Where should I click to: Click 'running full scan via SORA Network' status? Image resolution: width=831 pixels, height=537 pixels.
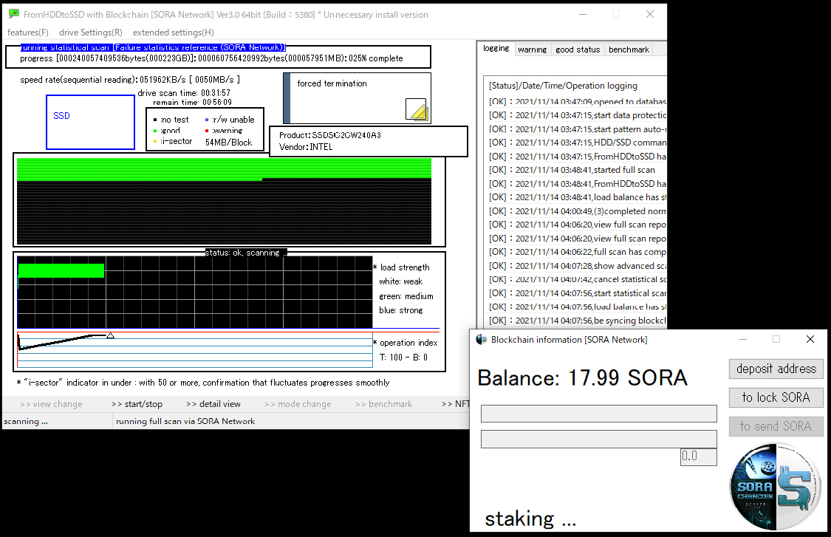tap(185, 422)
